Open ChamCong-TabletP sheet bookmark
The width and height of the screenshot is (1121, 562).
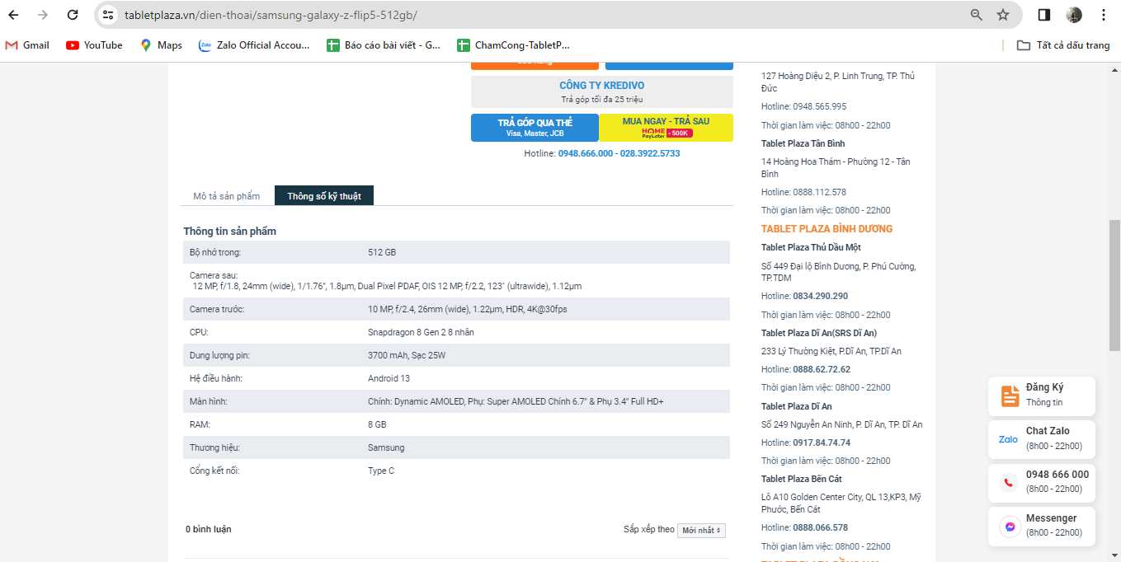513,45
